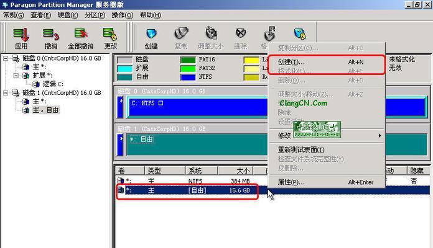Select 逻辑 C: in the disk tree
Viewport: 433px width, 248px height.
(x=53, y=84)
